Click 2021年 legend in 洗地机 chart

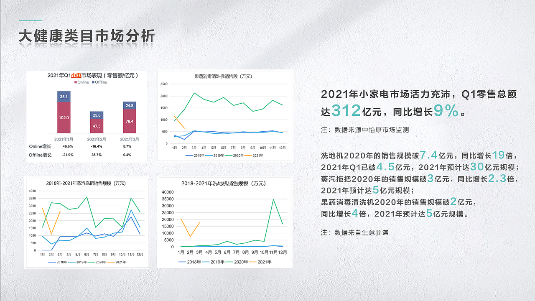tap(261, 262)
